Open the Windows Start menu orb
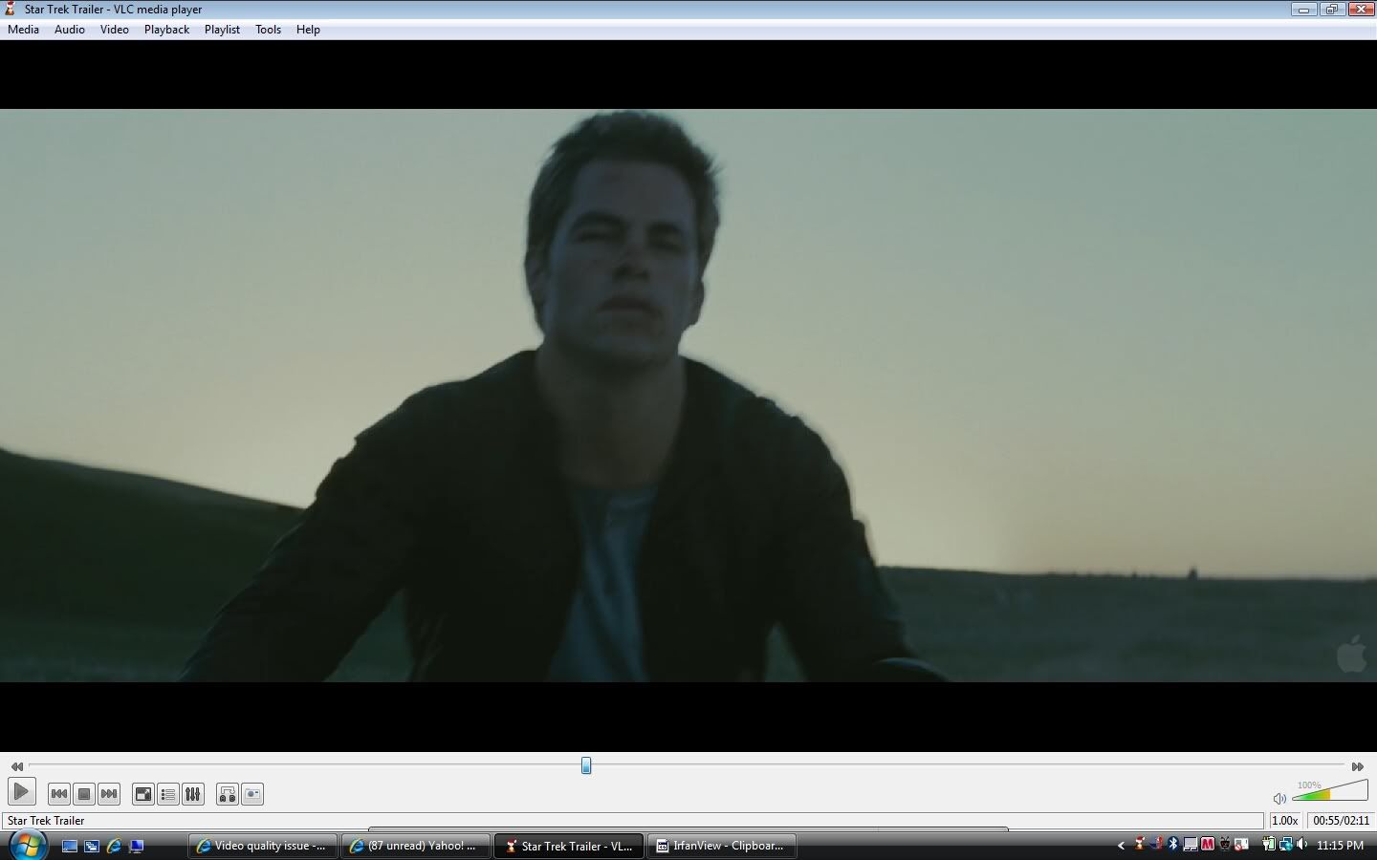Screen dimensions: 1377x860 pyautogui.click(x=28, y=846)
